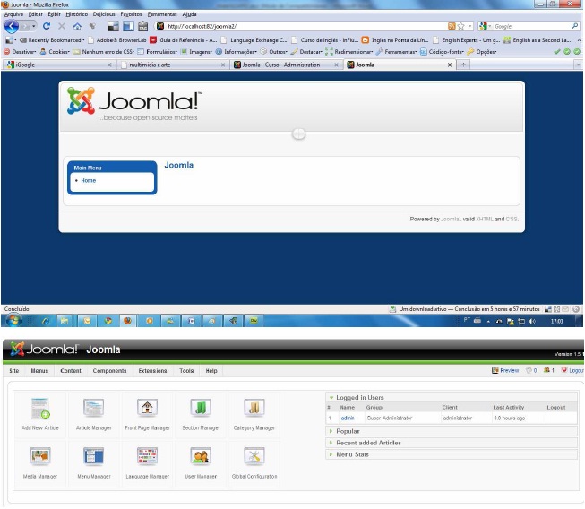
Task: Open the Media Manager icon
Action: [x=40, y=462]
